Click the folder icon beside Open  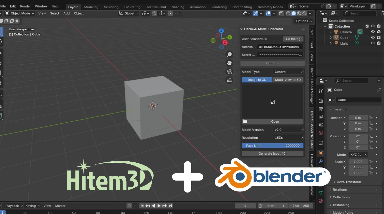245,121
